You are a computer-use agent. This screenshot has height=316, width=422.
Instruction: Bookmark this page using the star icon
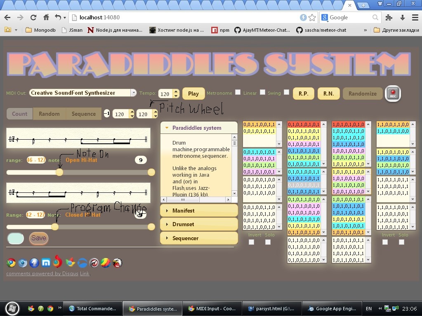[x=312, y=17]
